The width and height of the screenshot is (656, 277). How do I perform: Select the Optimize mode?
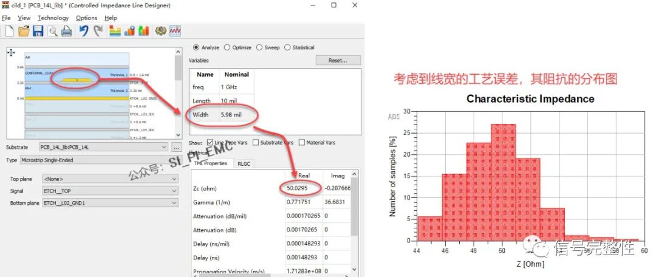tap(227, 47)
